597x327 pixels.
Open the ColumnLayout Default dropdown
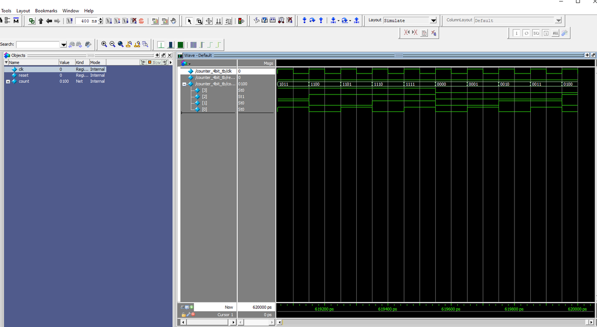pos(558,20)
